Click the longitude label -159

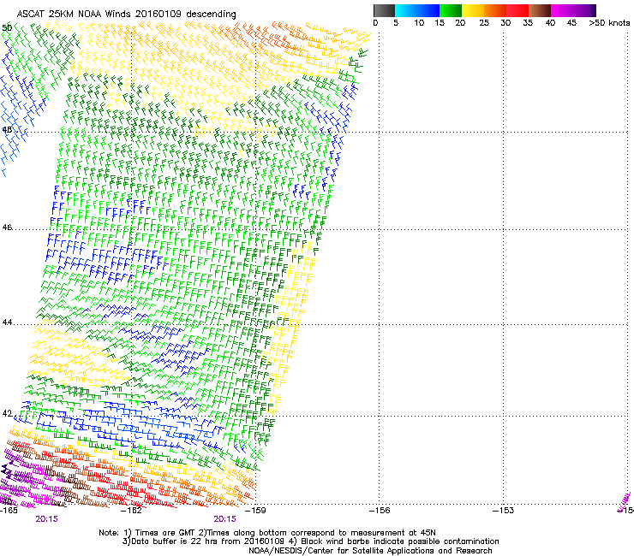pos(255,511)
